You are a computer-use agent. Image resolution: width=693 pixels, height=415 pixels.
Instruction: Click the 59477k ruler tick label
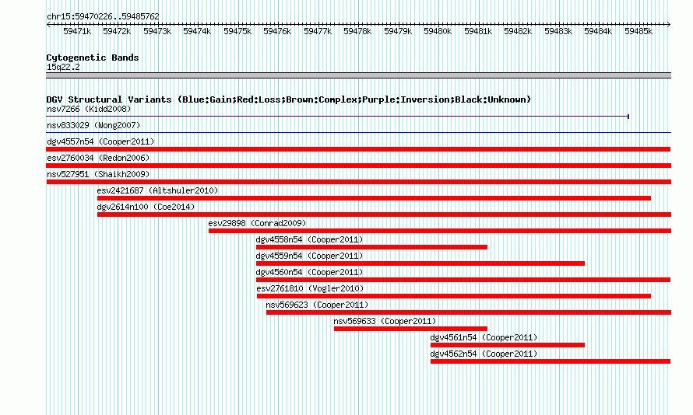pyautogui.click(x=318, y=31)
